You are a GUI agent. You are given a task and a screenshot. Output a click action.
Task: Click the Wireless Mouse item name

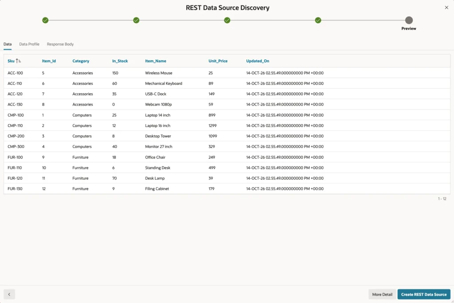pyautogui.click(x=159, y=73)
